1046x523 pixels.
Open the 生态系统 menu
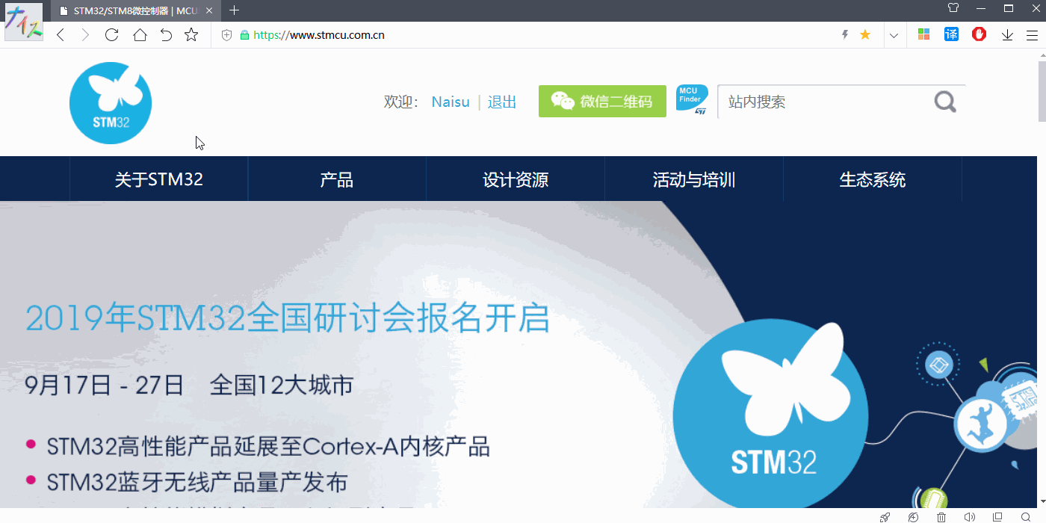tap(873, 179)
